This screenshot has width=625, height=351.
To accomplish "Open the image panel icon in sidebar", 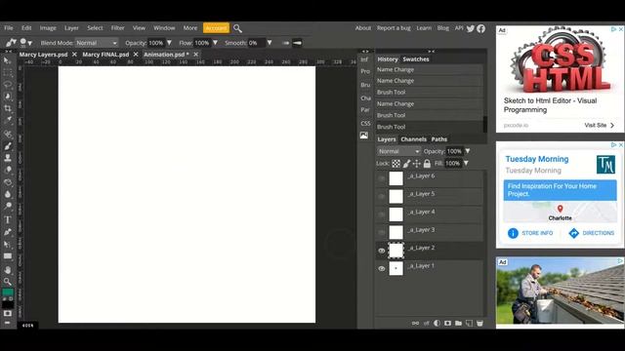I will tap(364, 136).
